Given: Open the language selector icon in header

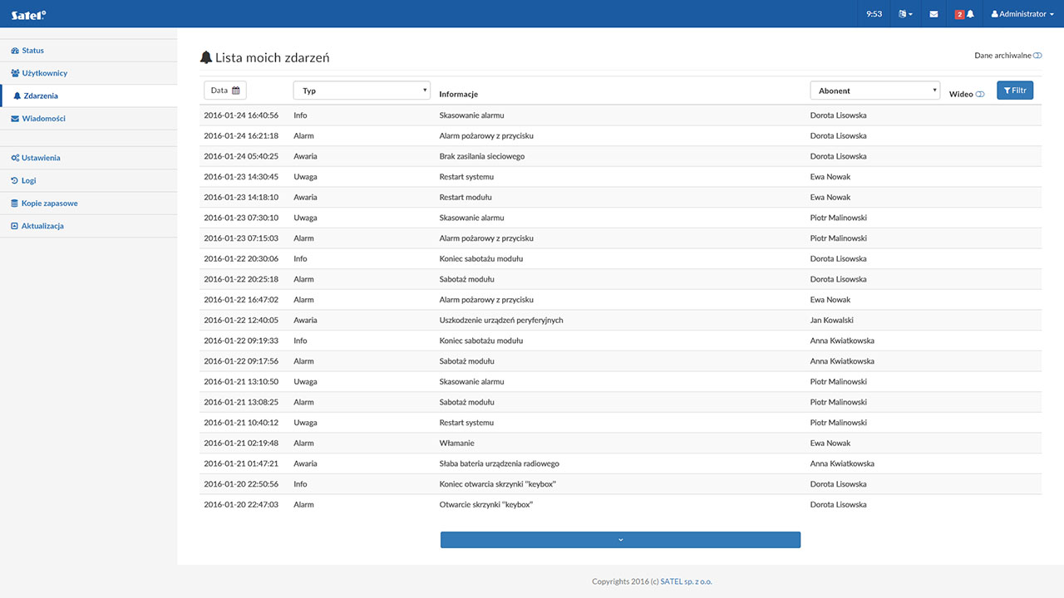Looking at the screenshot, I should point(905,14).
